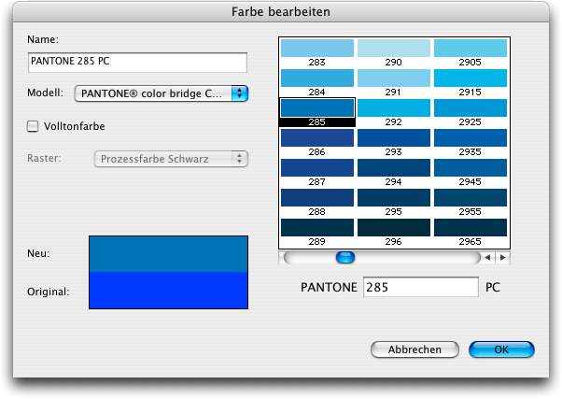Click the Original color preview
The width and height of the screenshot is (562, 399).
(x=168, y=290)
